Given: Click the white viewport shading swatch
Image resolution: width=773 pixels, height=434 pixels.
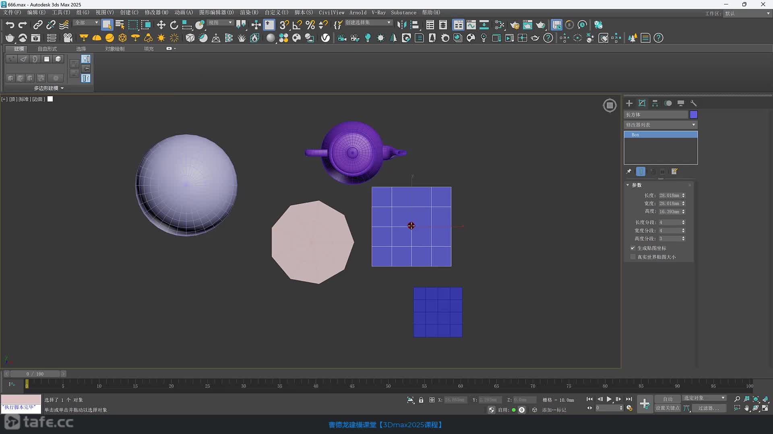Looking at the screenshot, I should [50, 99].
